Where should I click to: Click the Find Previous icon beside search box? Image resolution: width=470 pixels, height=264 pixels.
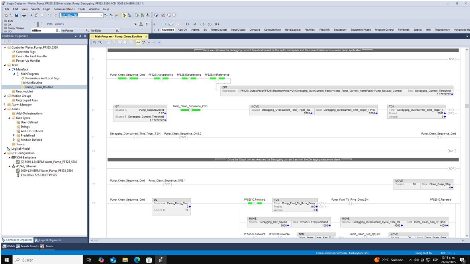pos(106,15)
